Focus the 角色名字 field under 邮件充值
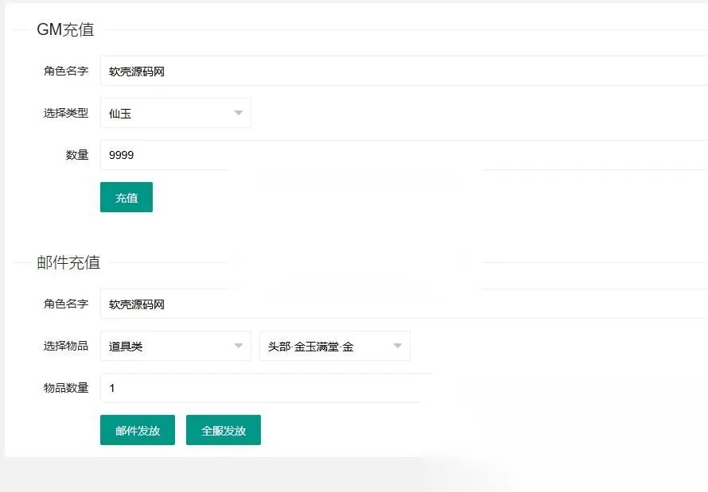Viewport: 708px width, 492px height. pyautogui.click(x=404, y=304)
